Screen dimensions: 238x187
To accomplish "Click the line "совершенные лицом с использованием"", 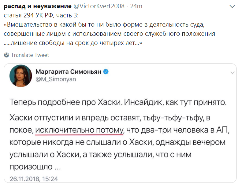I will tap(109, 34).
